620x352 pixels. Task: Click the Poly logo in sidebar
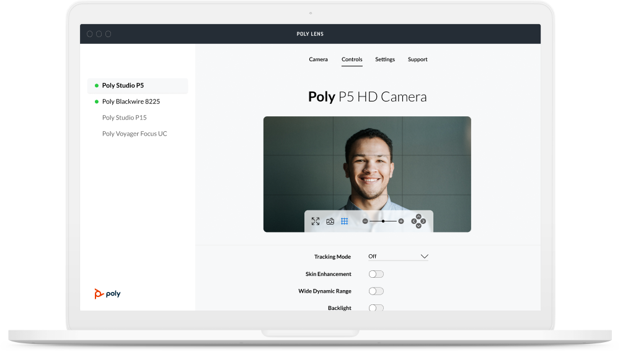coord(107,294)
